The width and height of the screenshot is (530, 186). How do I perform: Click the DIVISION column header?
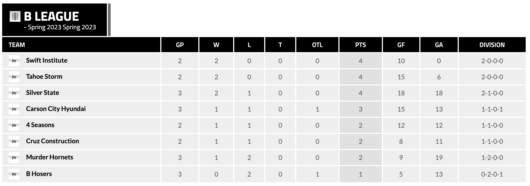[492, 45]
